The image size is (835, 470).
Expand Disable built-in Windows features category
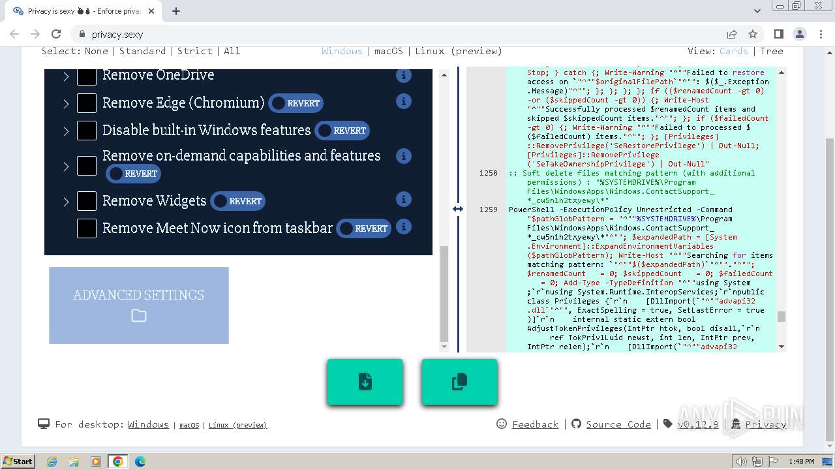point(66,131)
